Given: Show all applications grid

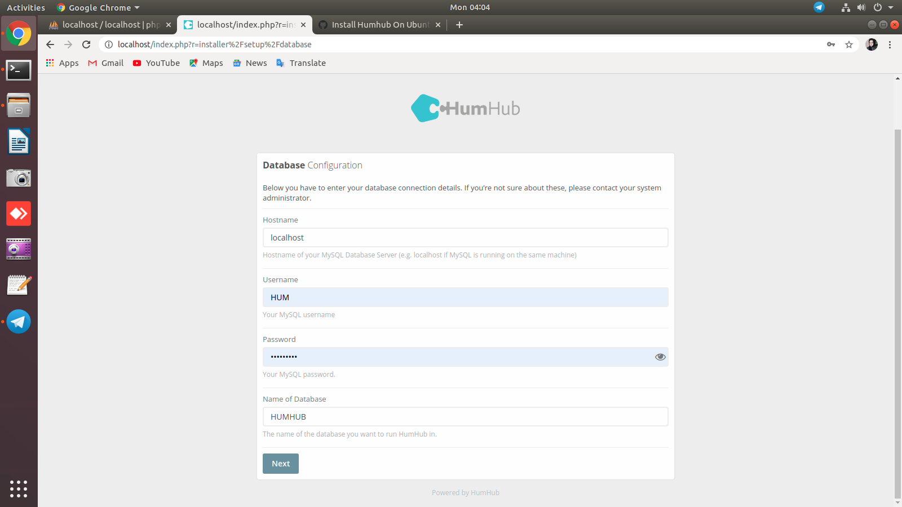Looking at the screenshot, I should coord(19,488).
